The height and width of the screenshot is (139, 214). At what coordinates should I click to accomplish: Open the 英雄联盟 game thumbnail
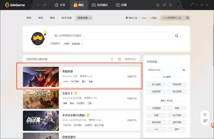pyautogui.click(x=41, y=77)
